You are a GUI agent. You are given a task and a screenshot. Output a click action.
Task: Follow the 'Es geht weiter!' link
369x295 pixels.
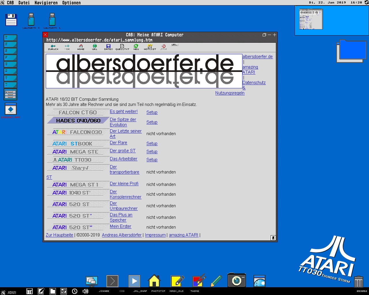coord(124,111)
